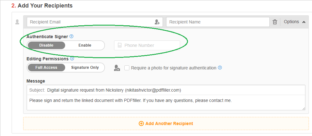Viewport: 312px width, 136px height.
Task: Open help icon beside photo authentication option
Action: (220, 68)
